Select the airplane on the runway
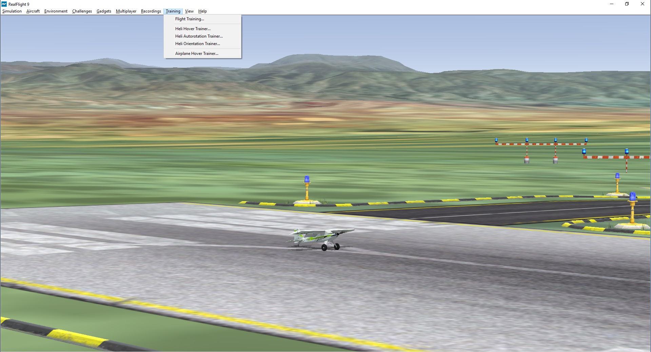This screenshot has width=651, height=352. coord(319,237)
